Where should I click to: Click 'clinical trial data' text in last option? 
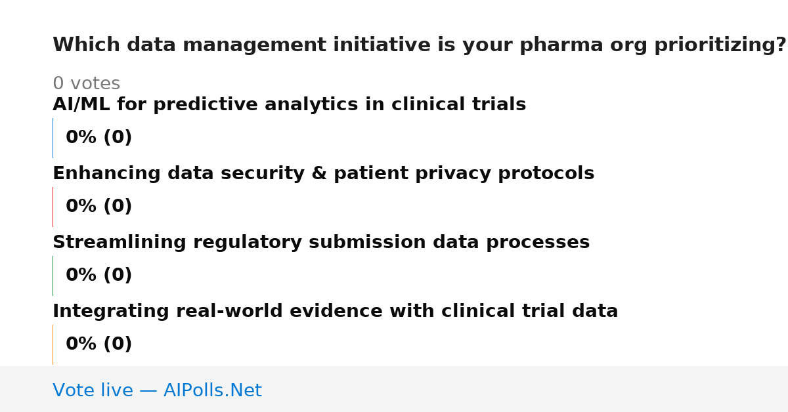pos(529,312)
